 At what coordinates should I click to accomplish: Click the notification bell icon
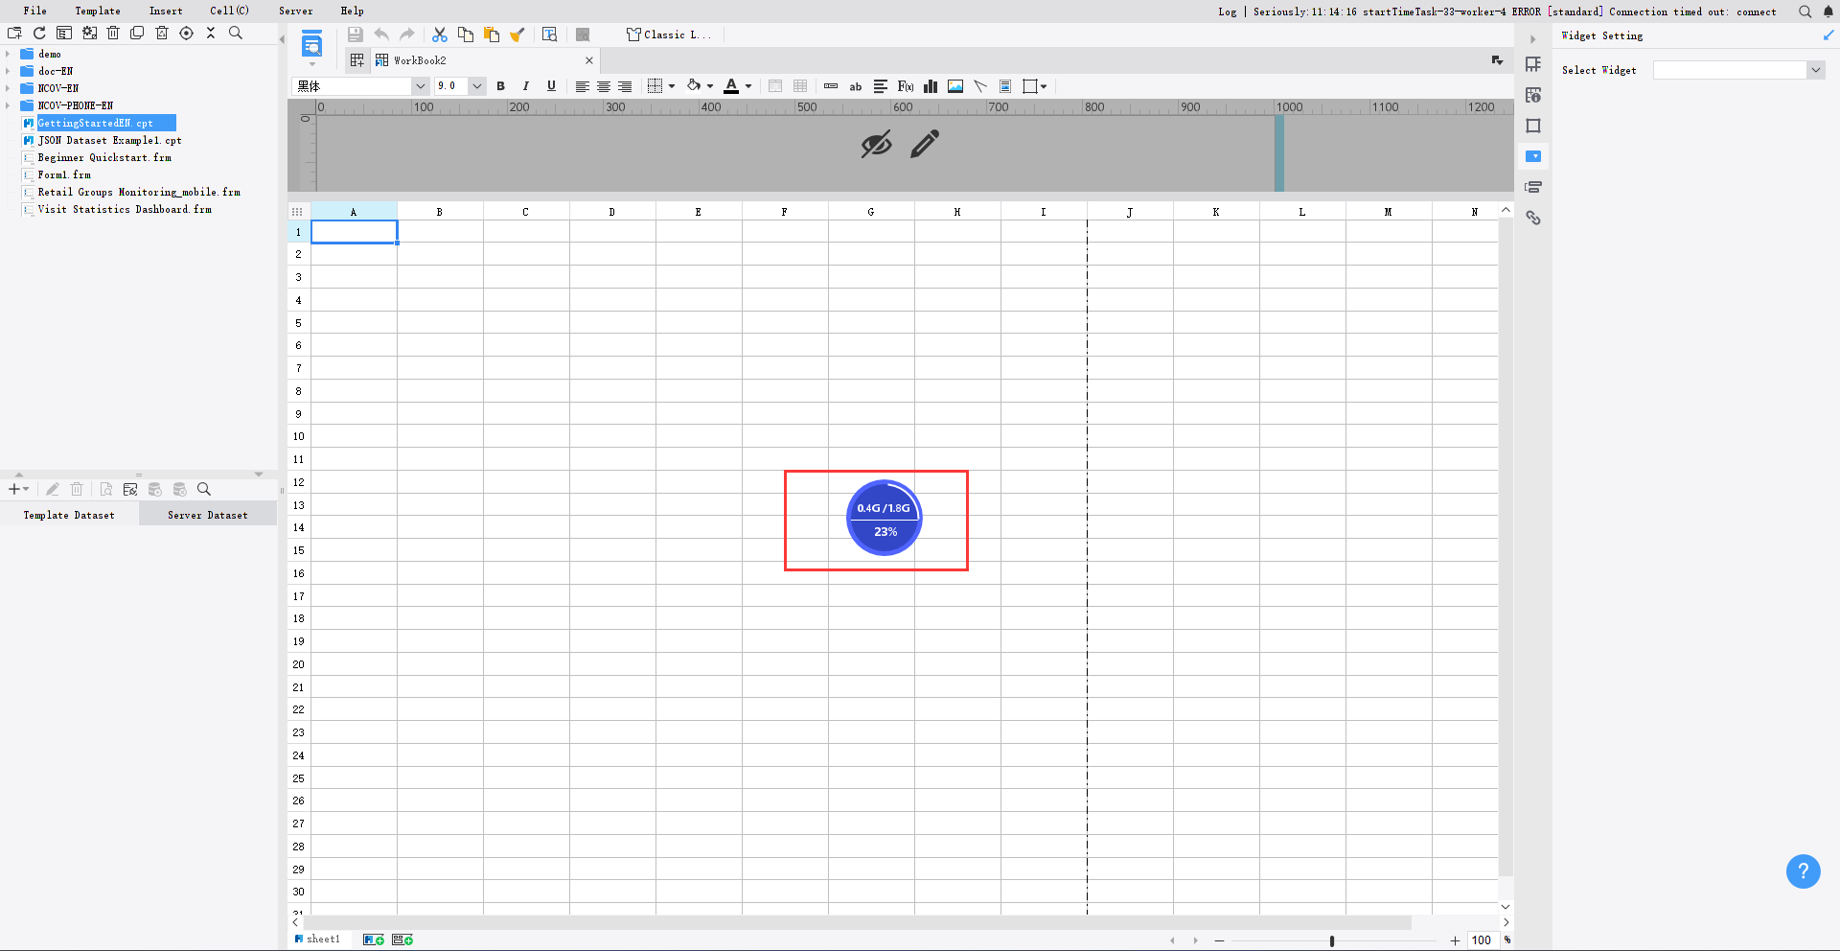click(x=1828, y=12)
